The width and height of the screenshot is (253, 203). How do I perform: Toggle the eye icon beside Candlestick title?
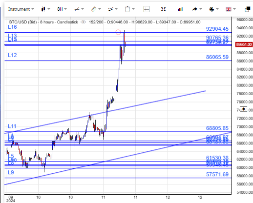(83, 22)
